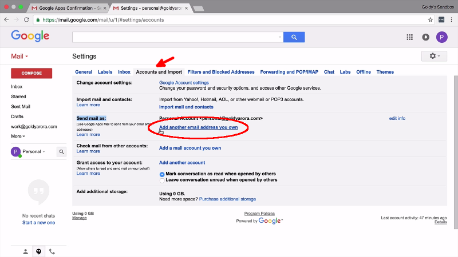The height and width of the screenshot is (257, 458).
Task: Expand the More labels list
Action: click(x=18, y=136)
